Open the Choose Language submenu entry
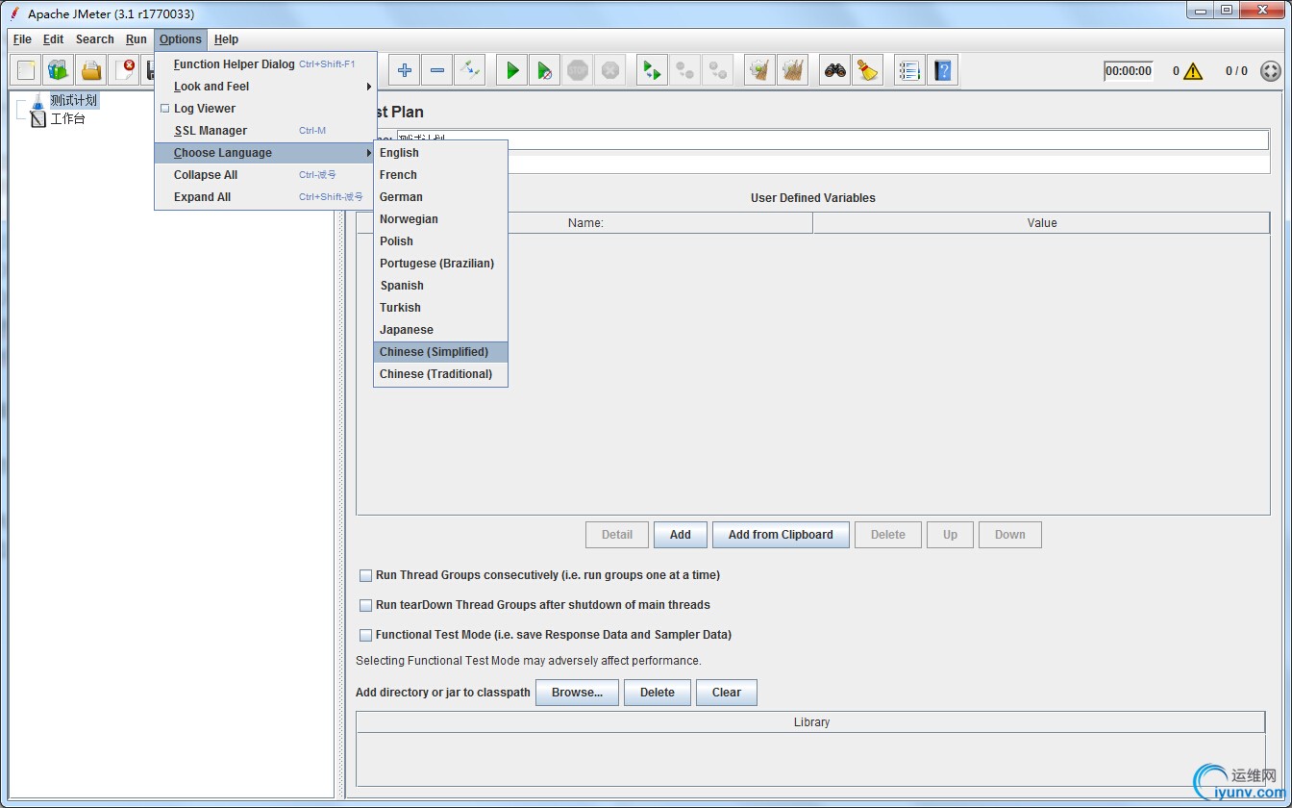 [x=265, y=153]
